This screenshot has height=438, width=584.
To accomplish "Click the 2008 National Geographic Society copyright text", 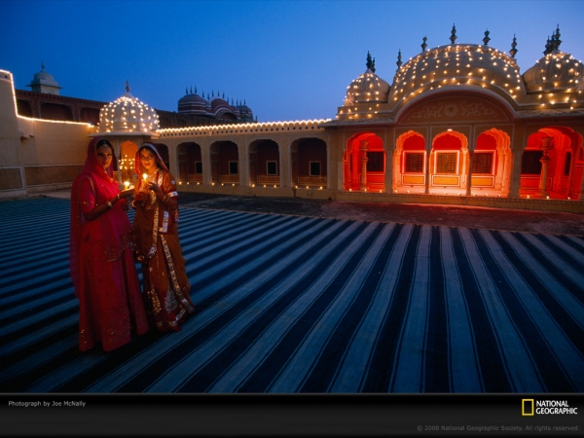I will pyautogui.click(x=497, y=428).
